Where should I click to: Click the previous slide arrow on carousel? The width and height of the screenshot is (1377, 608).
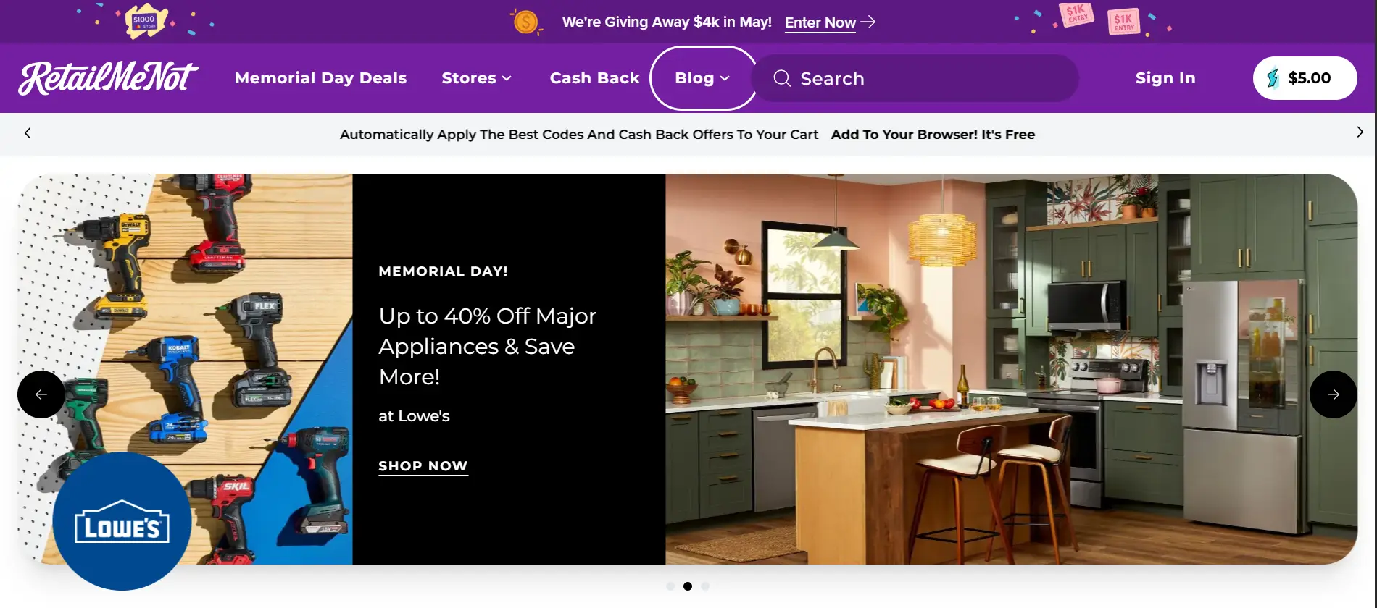tap(41, 394)
